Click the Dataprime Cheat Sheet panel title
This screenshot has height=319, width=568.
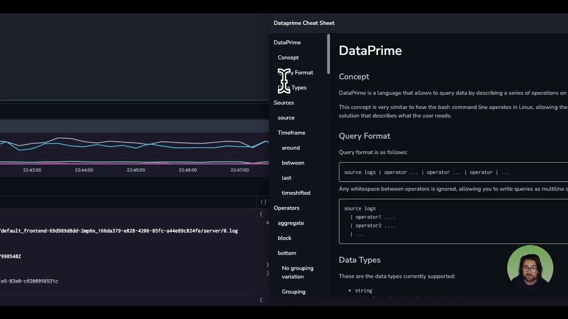point(304,23)
